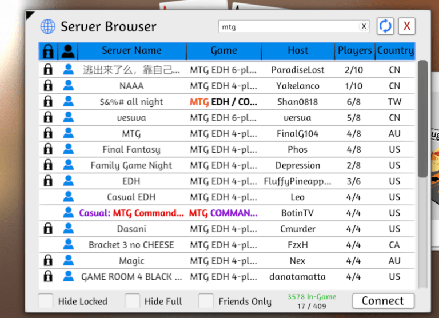Click lock icon on GAME ROOM 4 BLACK row

click(x=48, y=276)
